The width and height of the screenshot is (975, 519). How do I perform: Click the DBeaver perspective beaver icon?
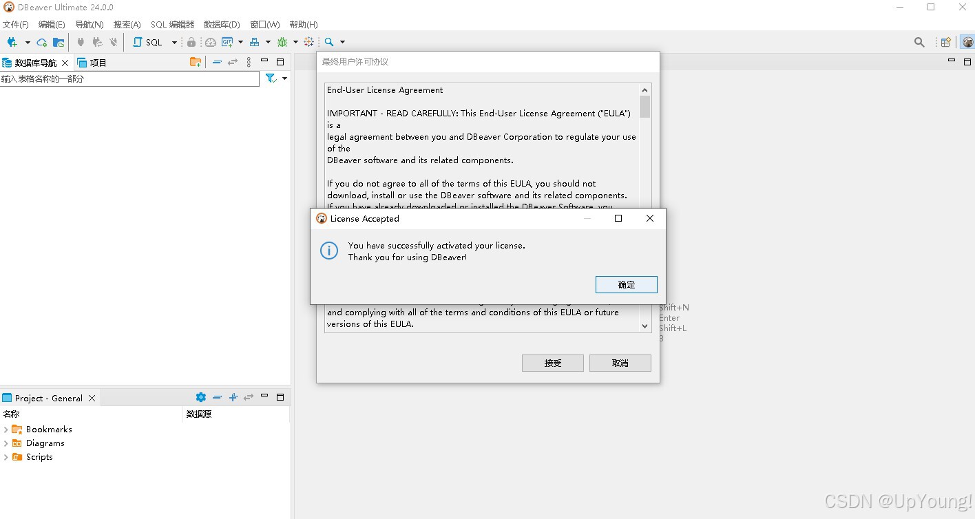(967, 42)
